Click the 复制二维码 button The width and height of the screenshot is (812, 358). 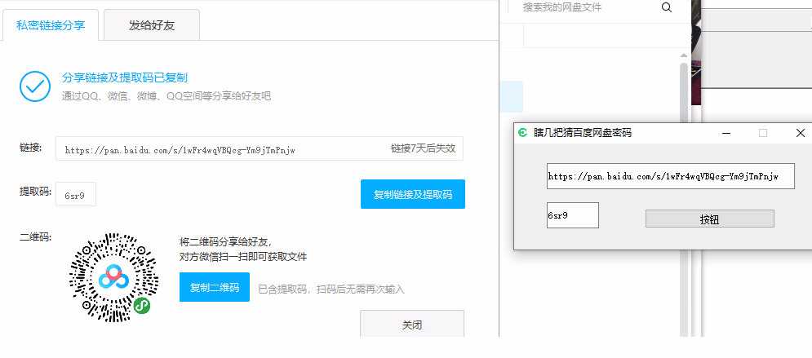pos(215,287)
